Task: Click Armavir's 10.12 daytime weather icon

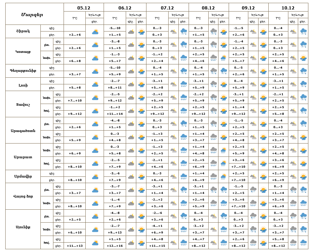Action: point(303,177)
